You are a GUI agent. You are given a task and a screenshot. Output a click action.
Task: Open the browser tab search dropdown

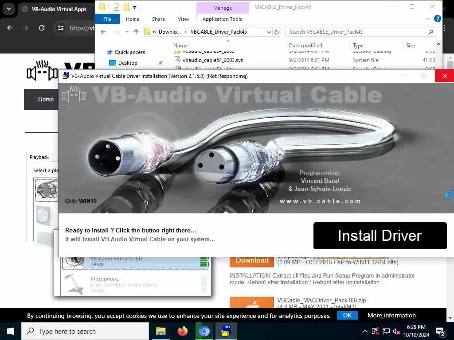[x=9, y=9]
